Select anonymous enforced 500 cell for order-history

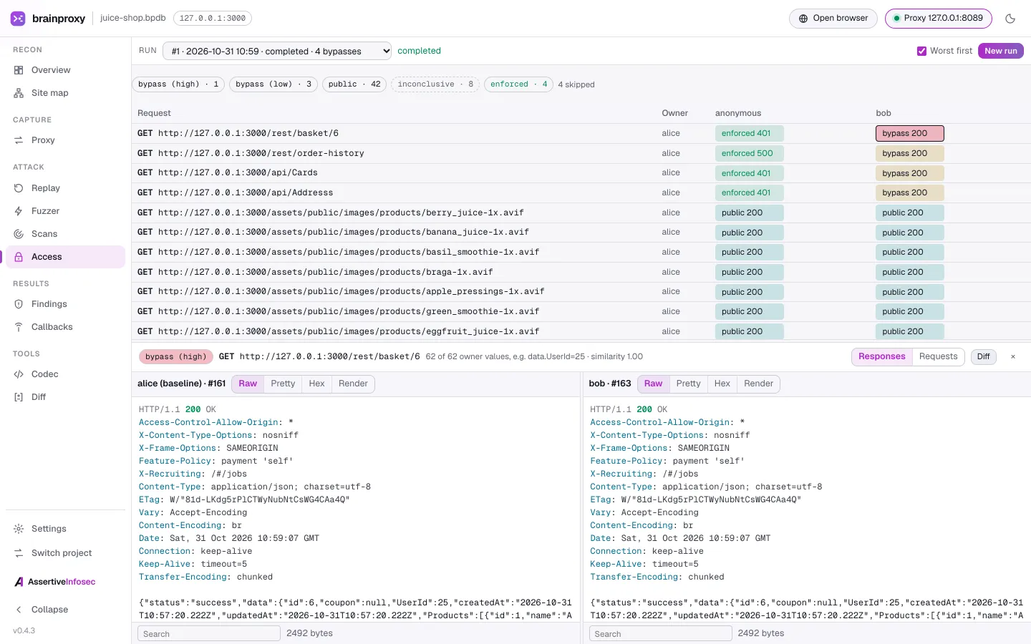click(x=749, y=153)
